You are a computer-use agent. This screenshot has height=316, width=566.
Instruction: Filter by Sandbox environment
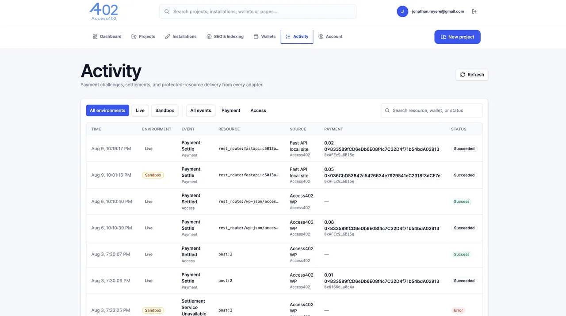164,110
